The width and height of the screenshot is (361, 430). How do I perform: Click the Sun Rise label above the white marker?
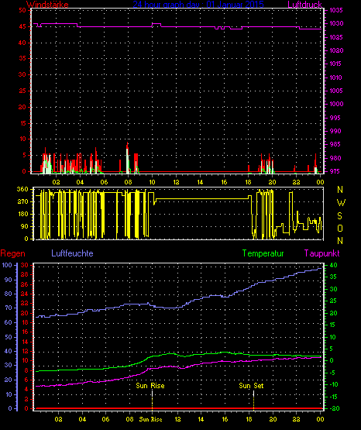pos(150,386)
